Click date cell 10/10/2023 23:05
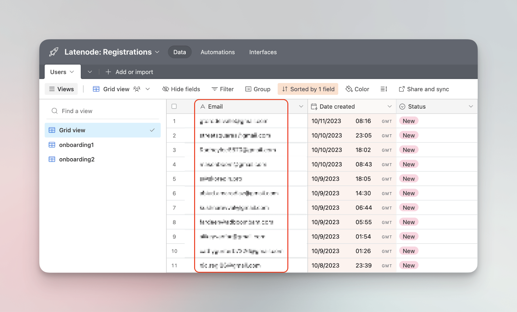 [352, 135]
